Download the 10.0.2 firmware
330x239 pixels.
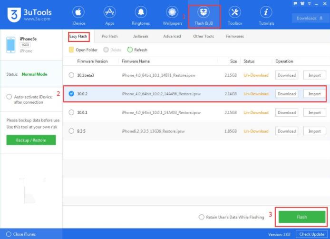coord(287,94)
